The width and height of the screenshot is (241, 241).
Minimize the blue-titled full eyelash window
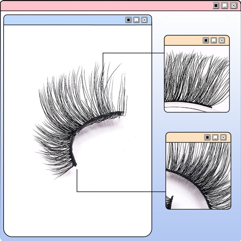[136, 20]
